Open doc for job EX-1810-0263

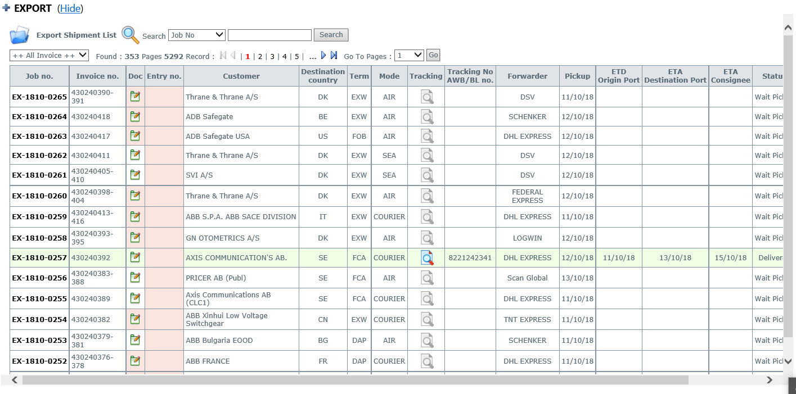[x=135, y=135]
